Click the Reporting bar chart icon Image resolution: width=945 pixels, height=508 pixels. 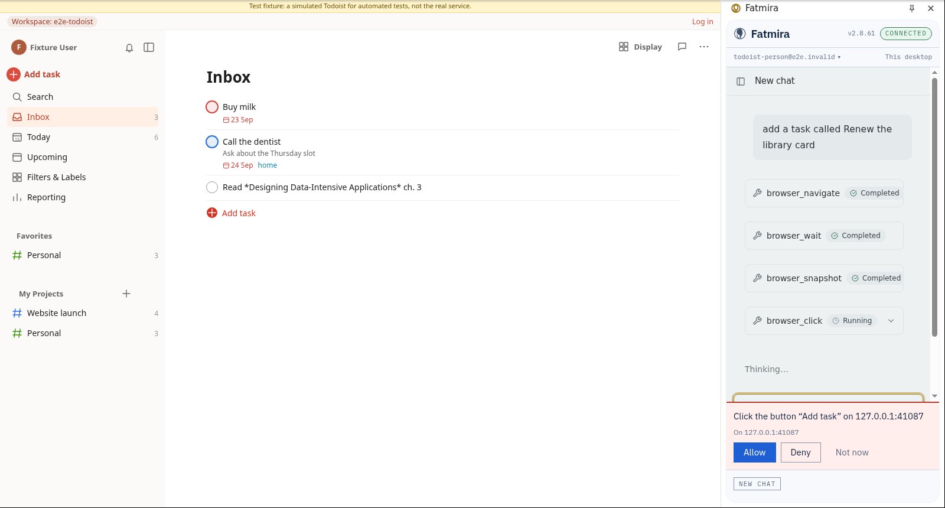click(17, 197)
